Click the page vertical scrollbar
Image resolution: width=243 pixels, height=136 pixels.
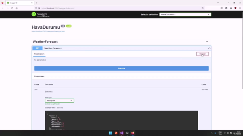click(242, 50)
